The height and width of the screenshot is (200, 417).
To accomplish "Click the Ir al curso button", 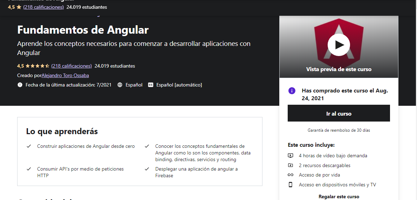I will 339,113.
